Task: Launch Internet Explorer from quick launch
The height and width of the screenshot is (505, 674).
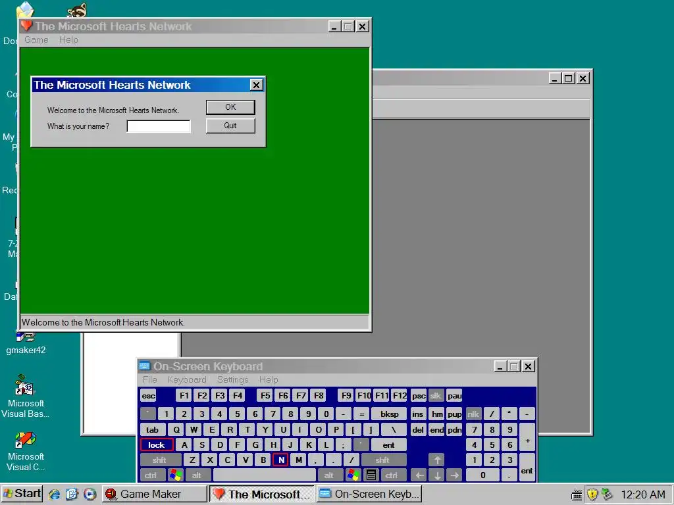Action: (54, 494)
